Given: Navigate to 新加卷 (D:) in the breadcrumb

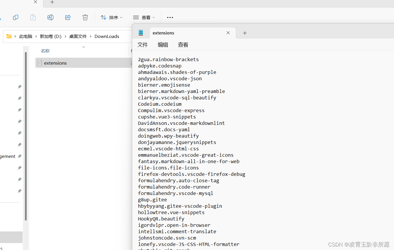Looking at the screenshot, I should (x=51, y=37).
